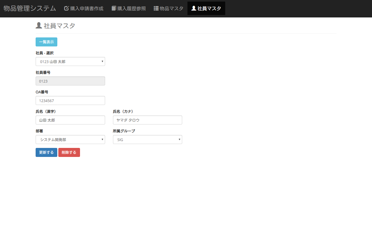Switch to the 物品マスタ page
This screenshot has height=226, width=372.
click(168, 8)
